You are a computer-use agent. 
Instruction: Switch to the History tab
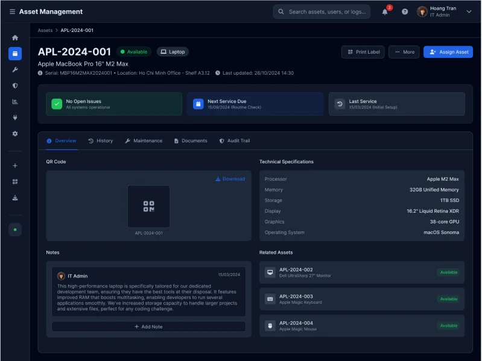pos(101,141)
